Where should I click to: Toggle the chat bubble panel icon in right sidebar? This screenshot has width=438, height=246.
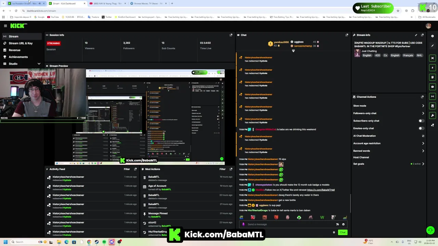click(x=433, y=87)
